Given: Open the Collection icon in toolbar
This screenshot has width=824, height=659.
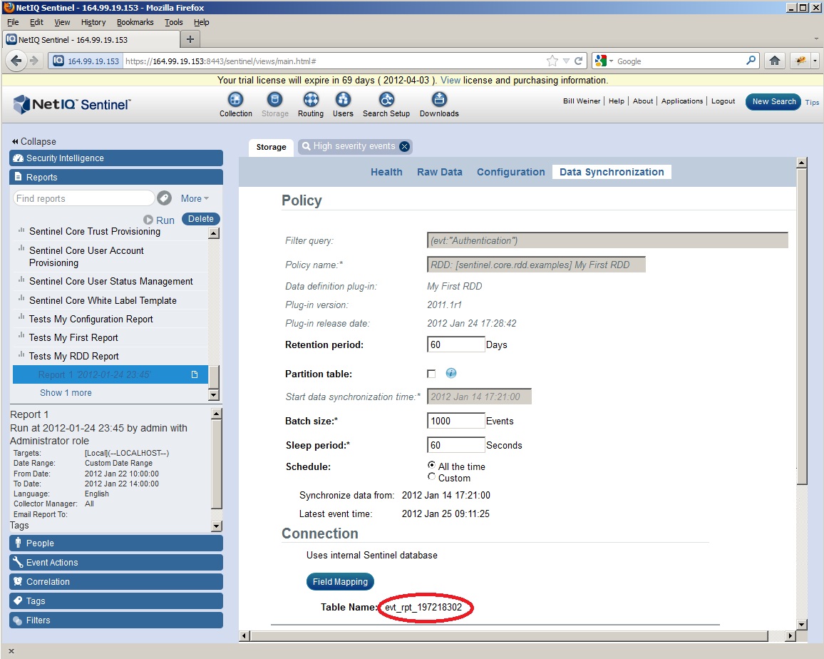Looking at the screenshot, I should click(x=235, y=100).
